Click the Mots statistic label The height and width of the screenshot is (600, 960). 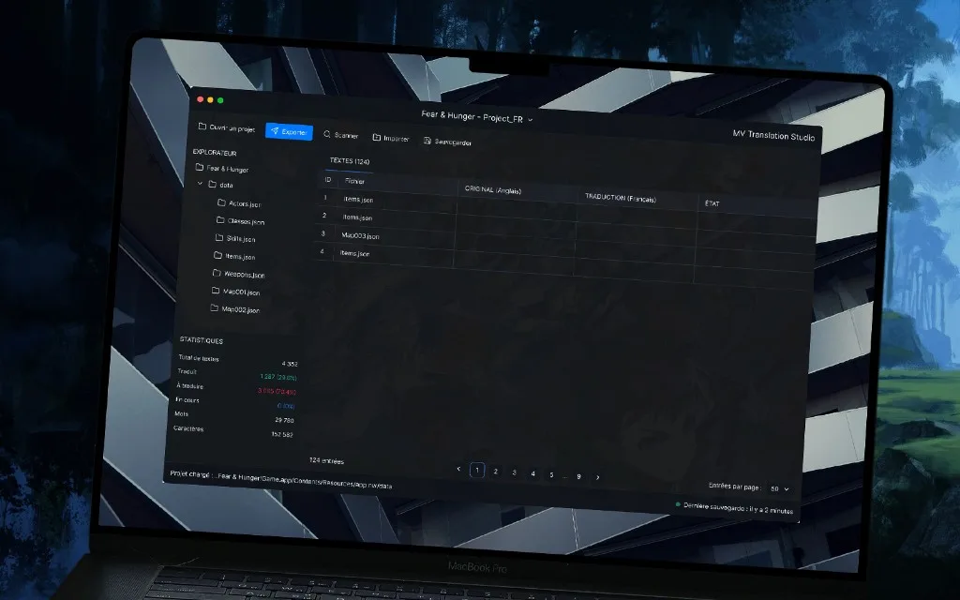pos(181,413)
